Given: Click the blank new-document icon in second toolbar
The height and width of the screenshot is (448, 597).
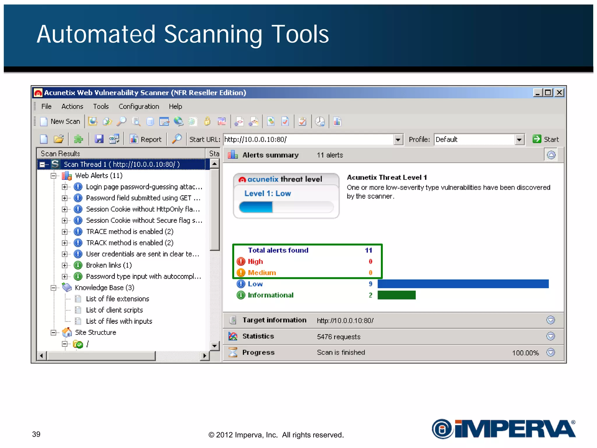Looking at the screenshot, I should pos(44,139).
